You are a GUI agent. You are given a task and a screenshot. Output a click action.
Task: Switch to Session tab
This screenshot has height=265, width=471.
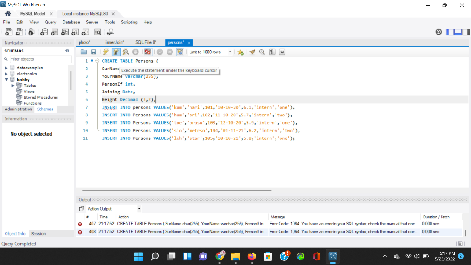click(x=39, y=233)
